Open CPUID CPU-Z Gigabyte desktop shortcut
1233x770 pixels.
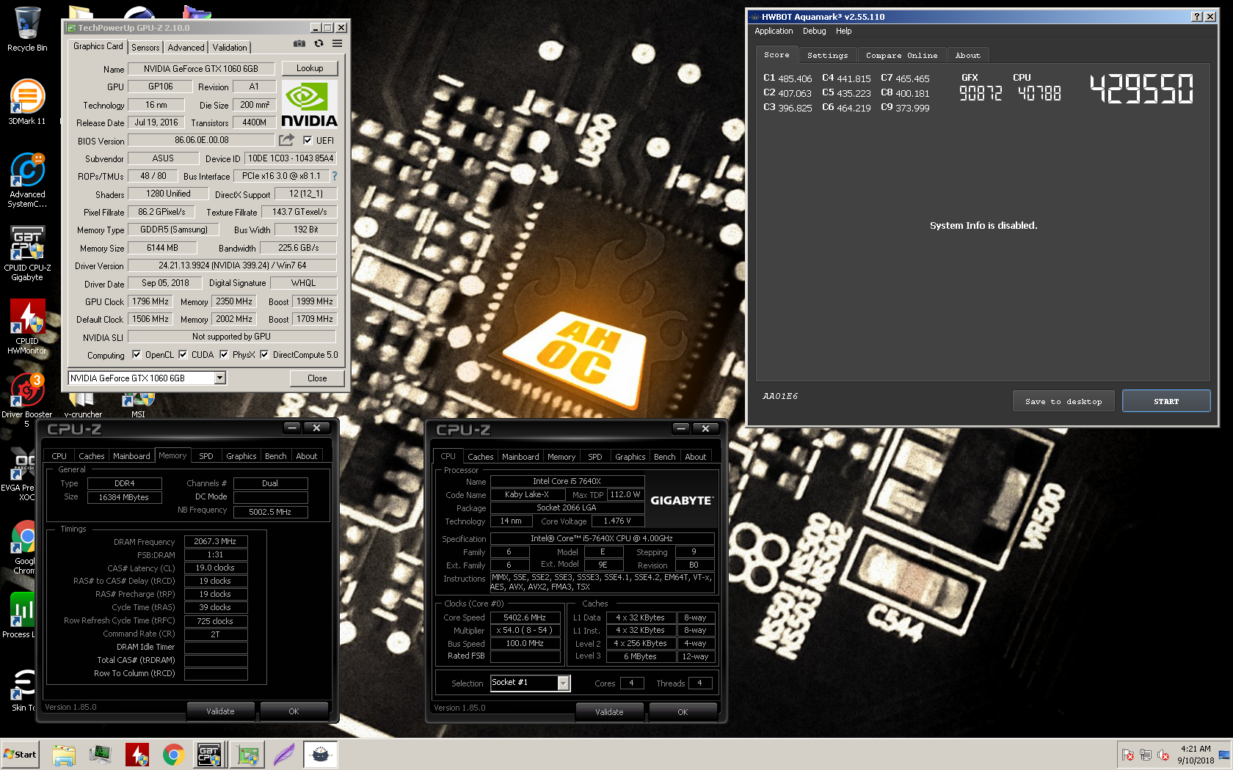point(27,253)
